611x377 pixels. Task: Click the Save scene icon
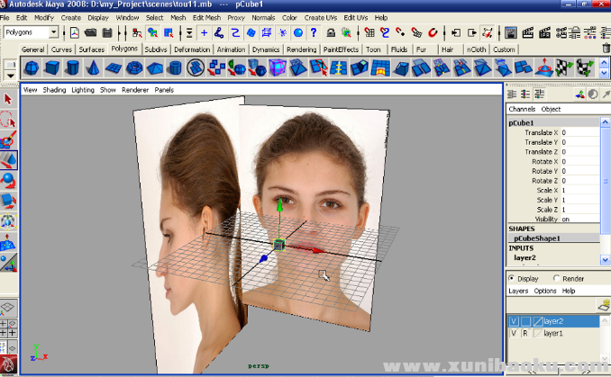107,32
